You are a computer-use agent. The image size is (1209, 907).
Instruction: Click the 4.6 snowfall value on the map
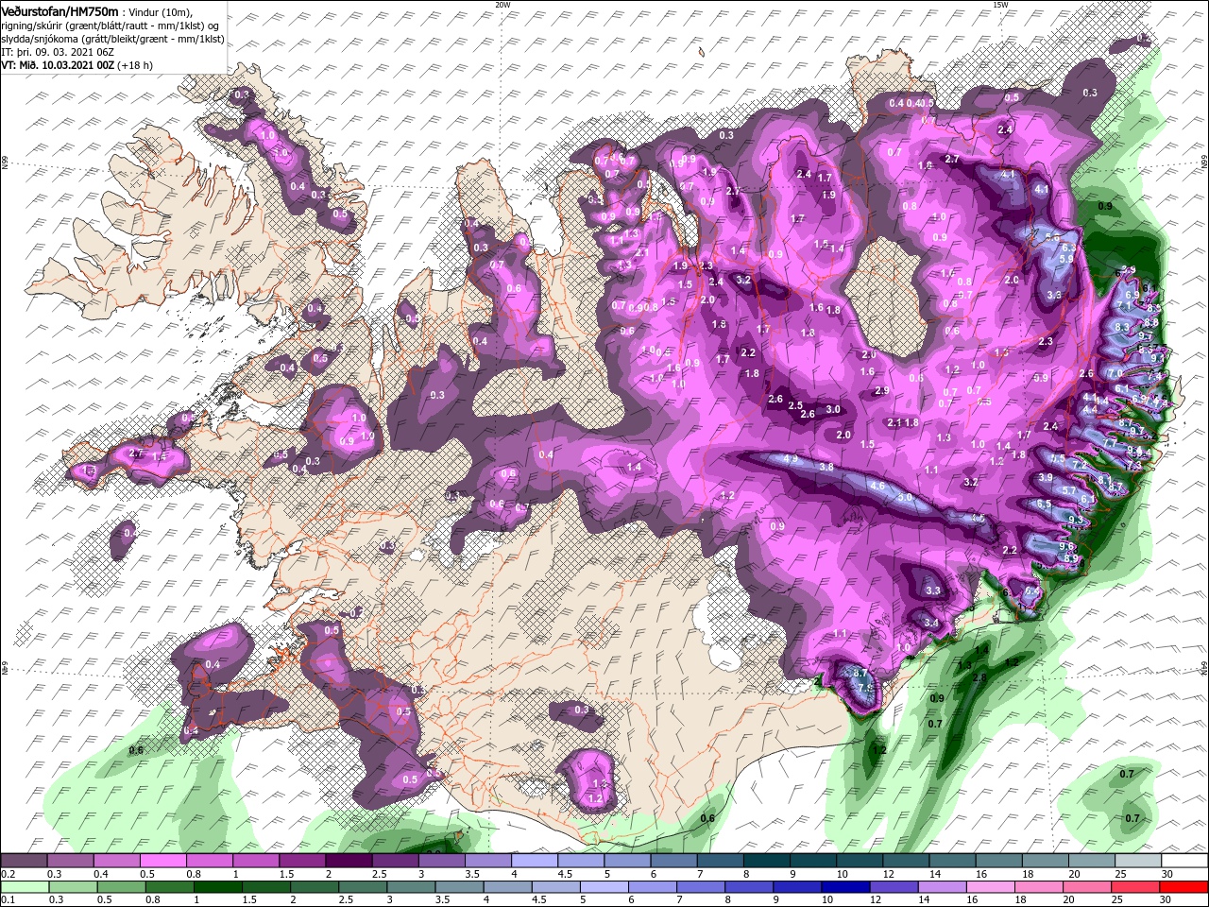coord(877,487)
